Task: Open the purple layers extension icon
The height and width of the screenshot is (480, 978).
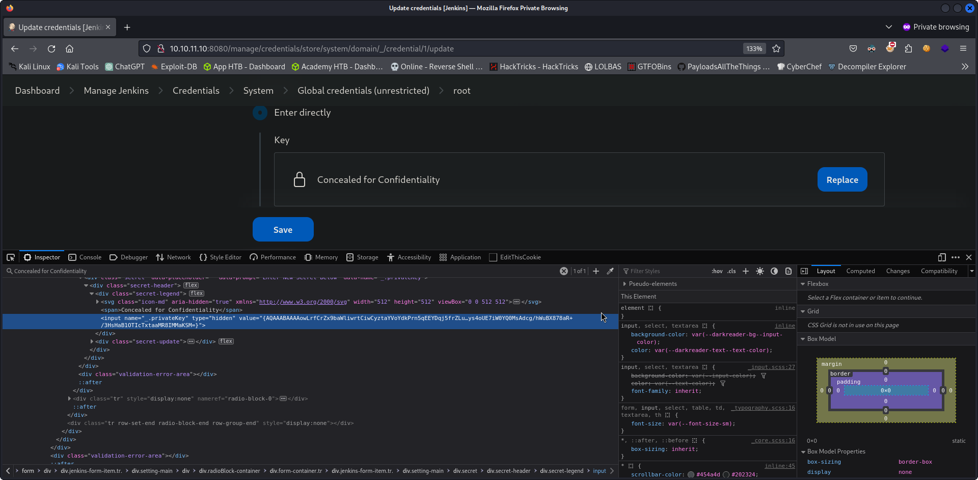Action: click(x=945, y=49)
